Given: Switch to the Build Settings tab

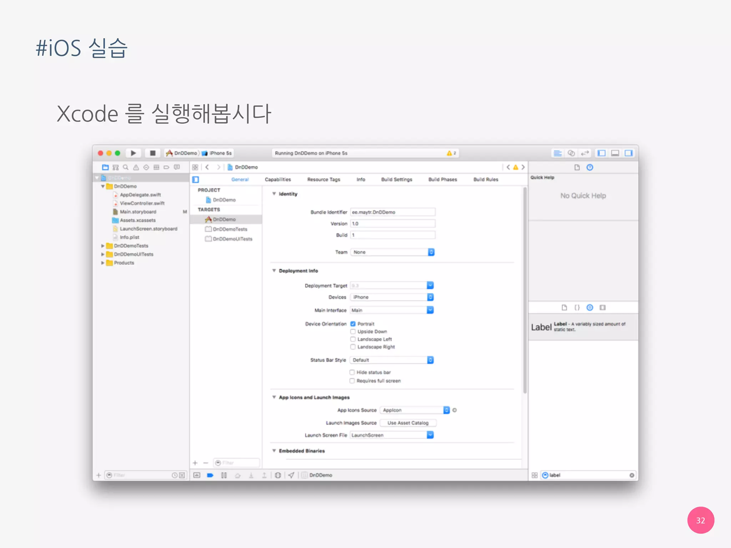Looking at the screenshot, I should 397,179.
